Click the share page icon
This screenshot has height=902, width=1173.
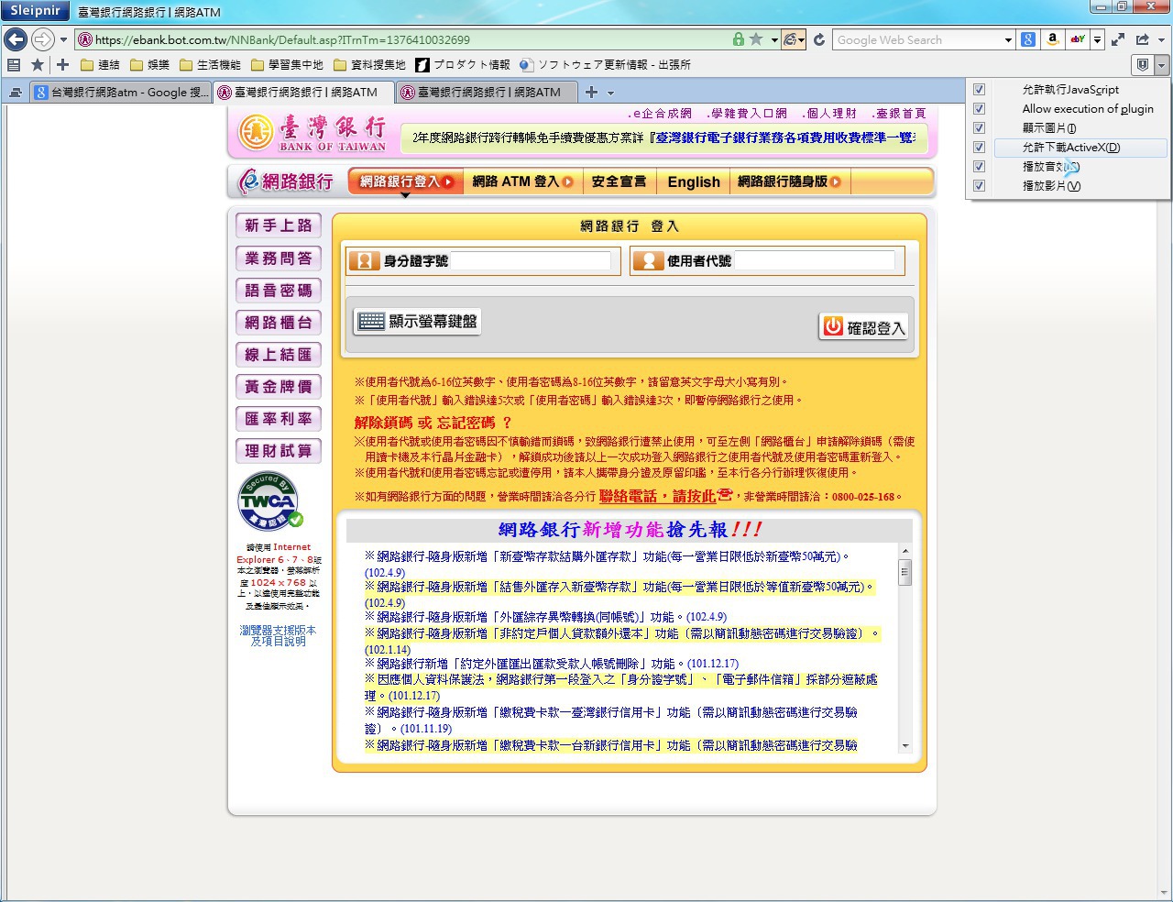(1142, 39)
